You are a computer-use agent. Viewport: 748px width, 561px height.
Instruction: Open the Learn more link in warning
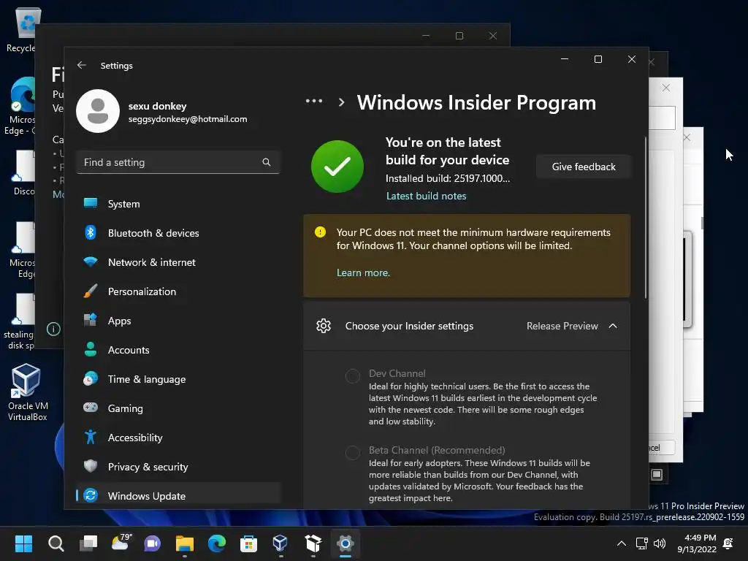(363, 273)
